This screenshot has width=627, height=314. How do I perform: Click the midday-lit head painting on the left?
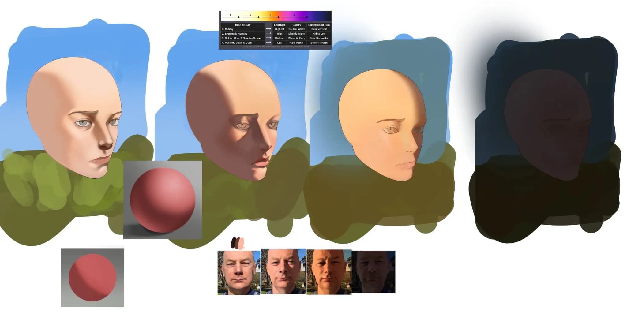74,118
